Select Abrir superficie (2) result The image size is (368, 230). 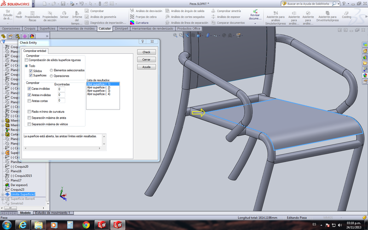(103, 87)
